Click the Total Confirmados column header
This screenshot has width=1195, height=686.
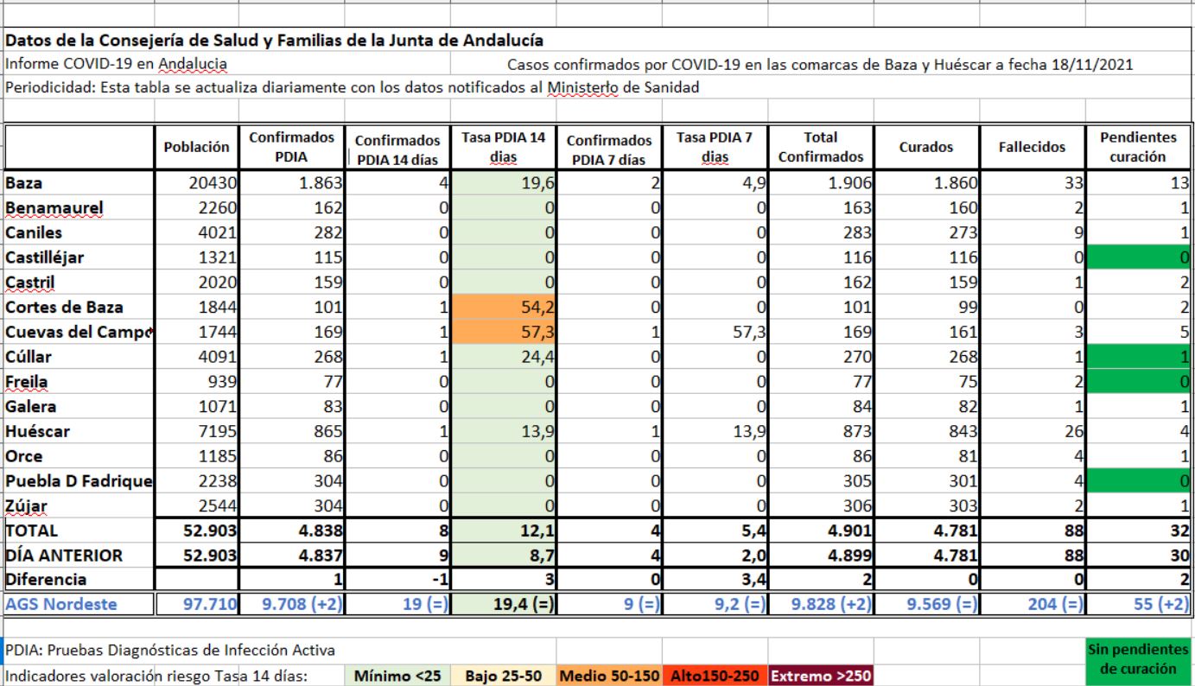[x=819, y=148]
